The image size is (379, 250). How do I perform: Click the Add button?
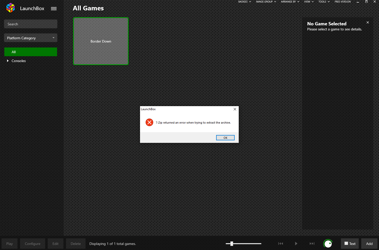coord(369,244)
